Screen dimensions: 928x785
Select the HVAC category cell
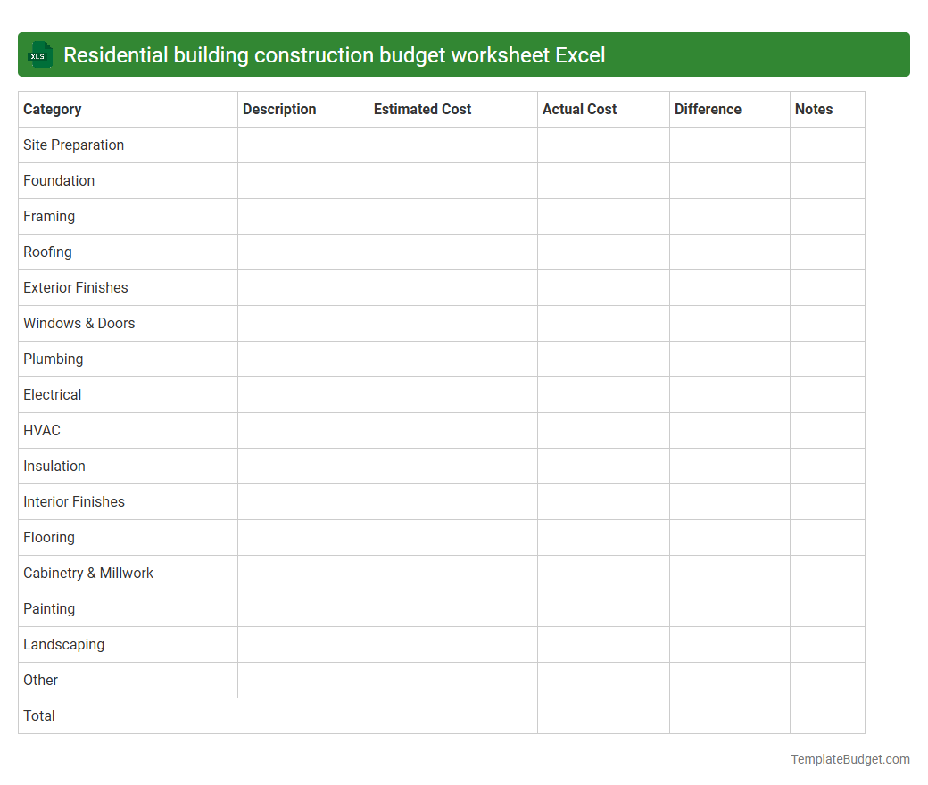click(x=42, y=430)
